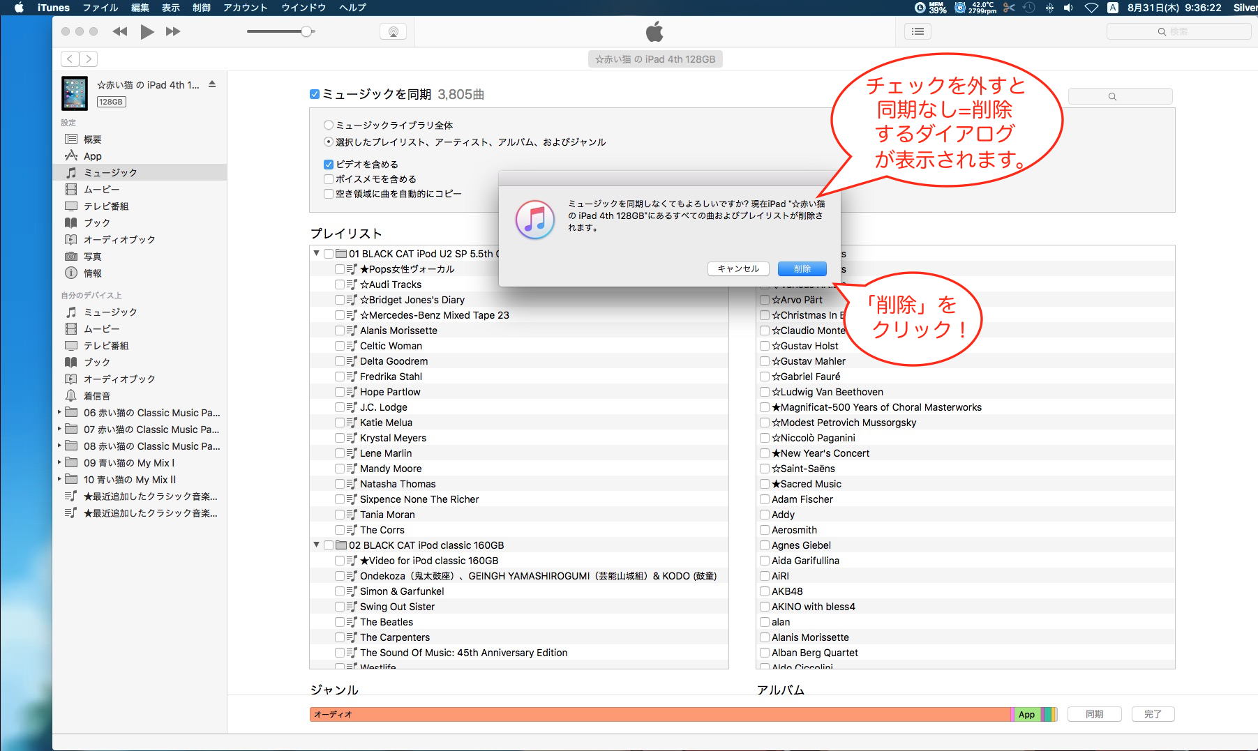Open the 表示 menu

tap(171, 8)
